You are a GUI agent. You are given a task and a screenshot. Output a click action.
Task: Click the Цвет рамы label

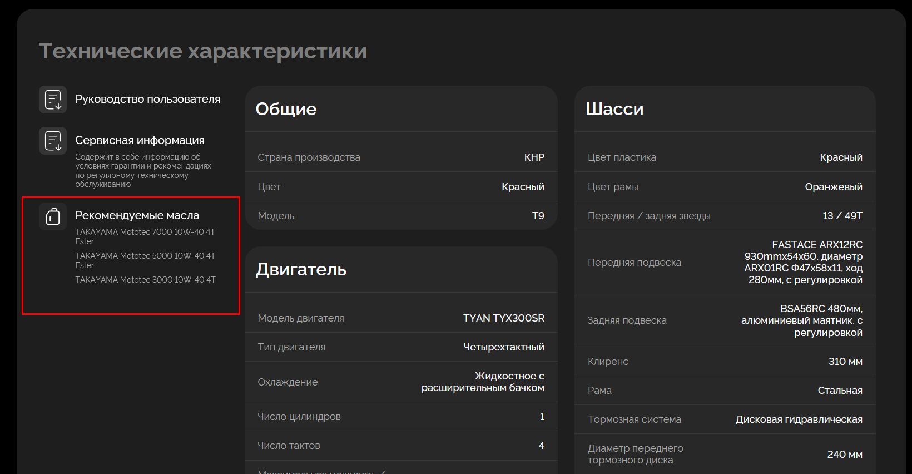pyautogui.click(x=613, y=187)
